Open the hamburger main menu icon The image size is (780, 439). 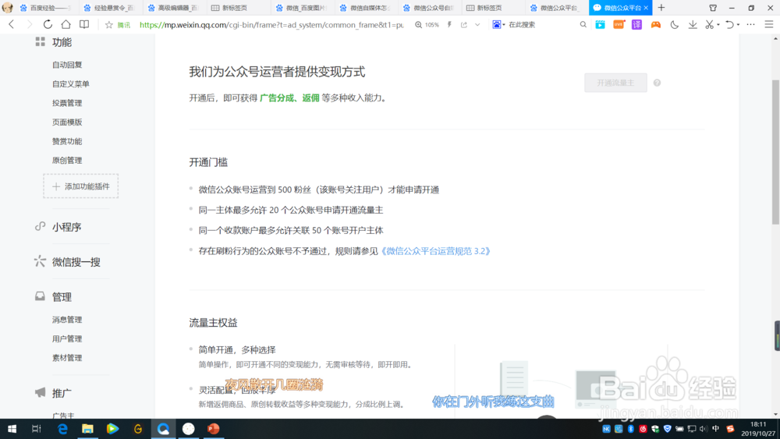point(769,24)
